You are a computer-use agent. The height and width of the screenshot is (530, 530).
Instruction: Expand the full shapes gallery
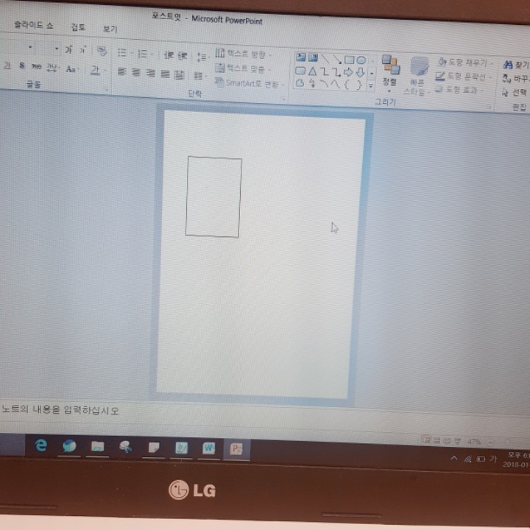pyautogui.click(x=371, y=85)
